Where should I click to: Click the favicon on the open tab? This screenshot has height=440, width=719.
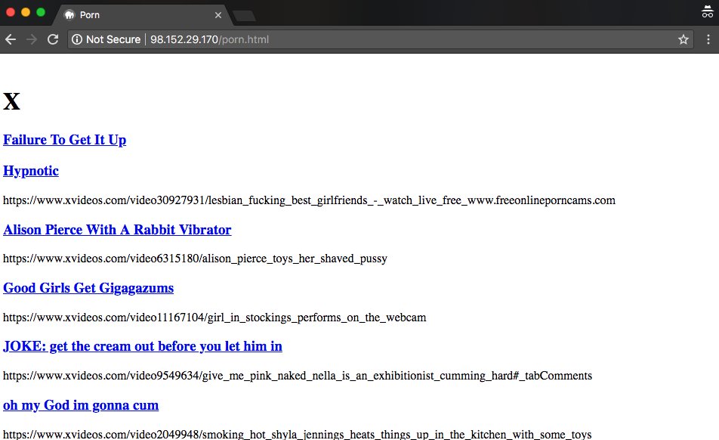[69, 15]
